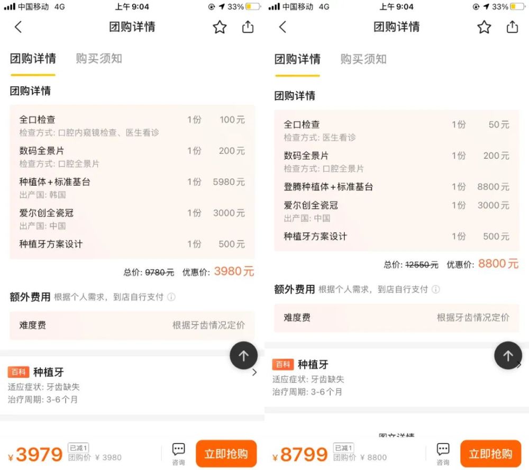Switch to 购买须知 tab on left screen
The image size is (529, 470).
99,58
